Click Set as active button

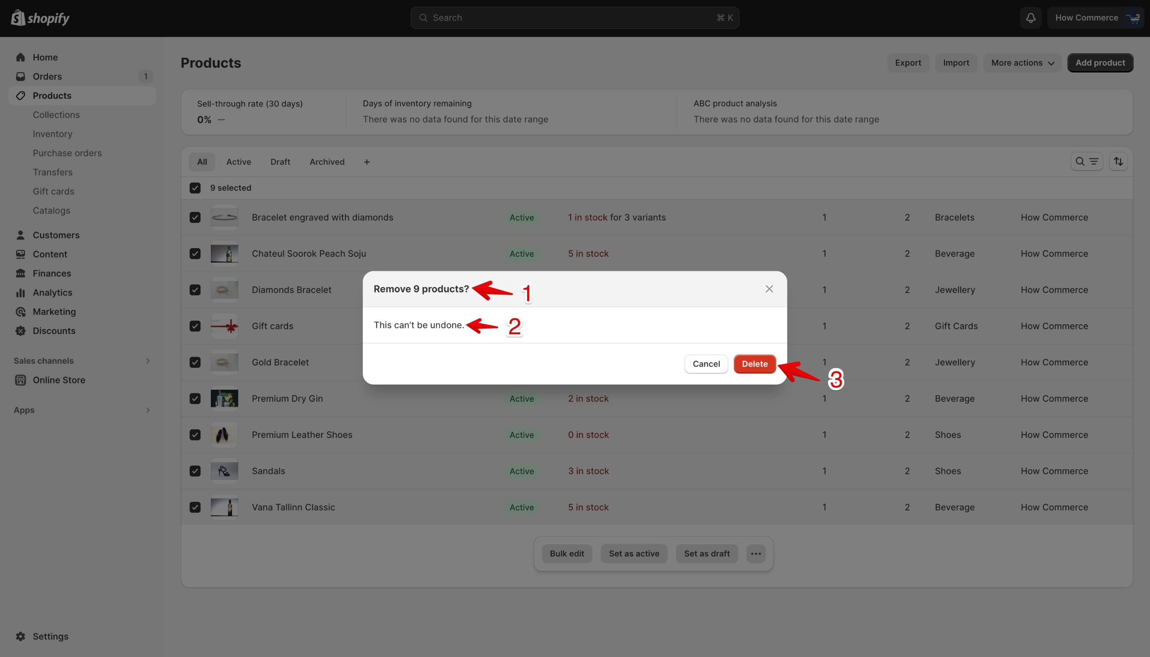pyautogui.click(x=634, y=554)
